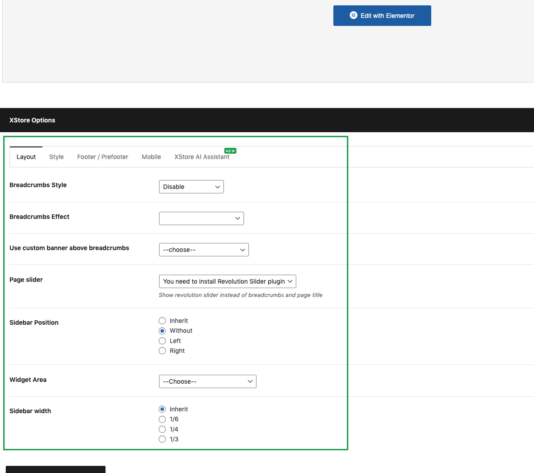The height and width of the screenshot is (473, 534).
Task: Select Inherit for Sidebar width
Action: [x=162, y=410]
